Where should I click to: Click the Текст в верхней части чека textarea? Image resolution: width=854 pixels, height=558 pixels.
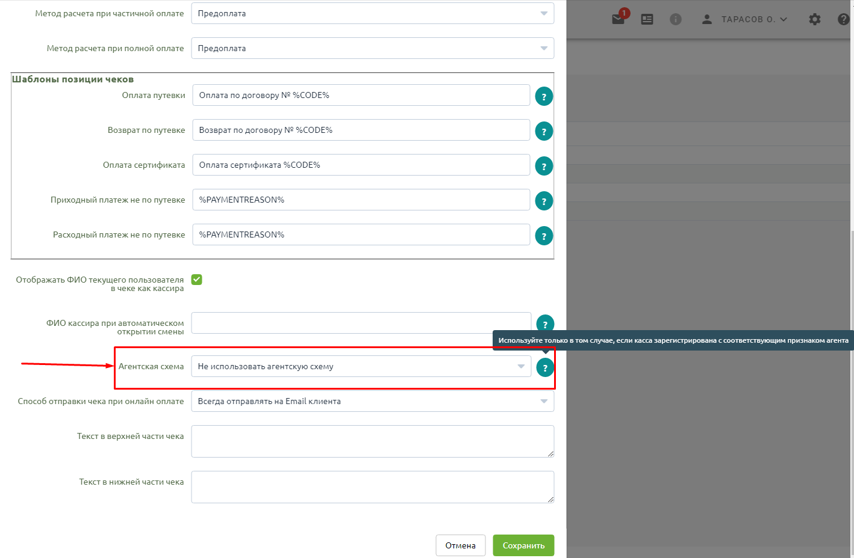373,441
